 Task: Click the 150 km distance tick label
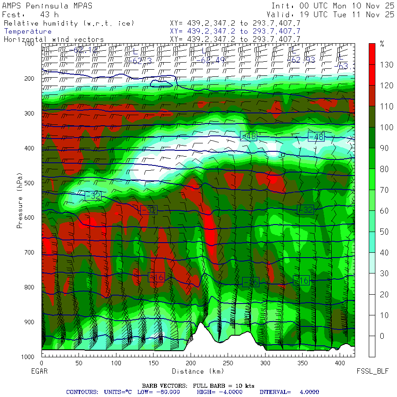tap(154, 363)
